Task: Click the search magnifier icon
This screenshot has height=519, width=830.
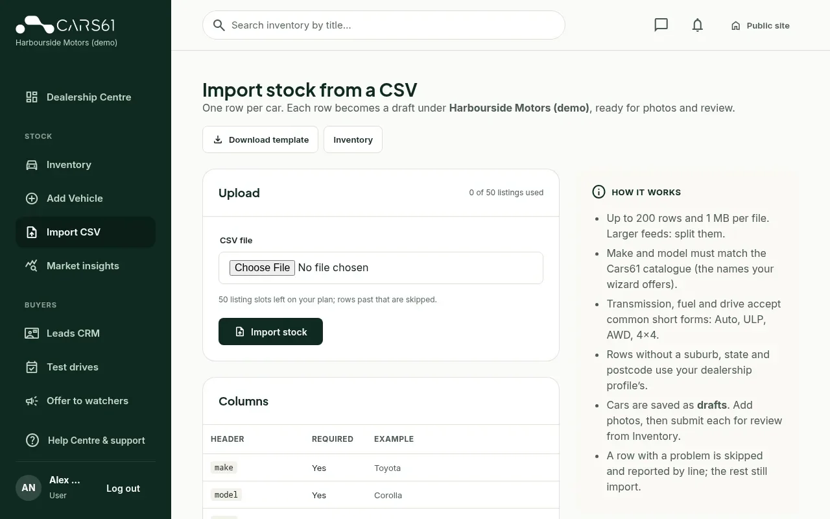Action: click(219, 25)
